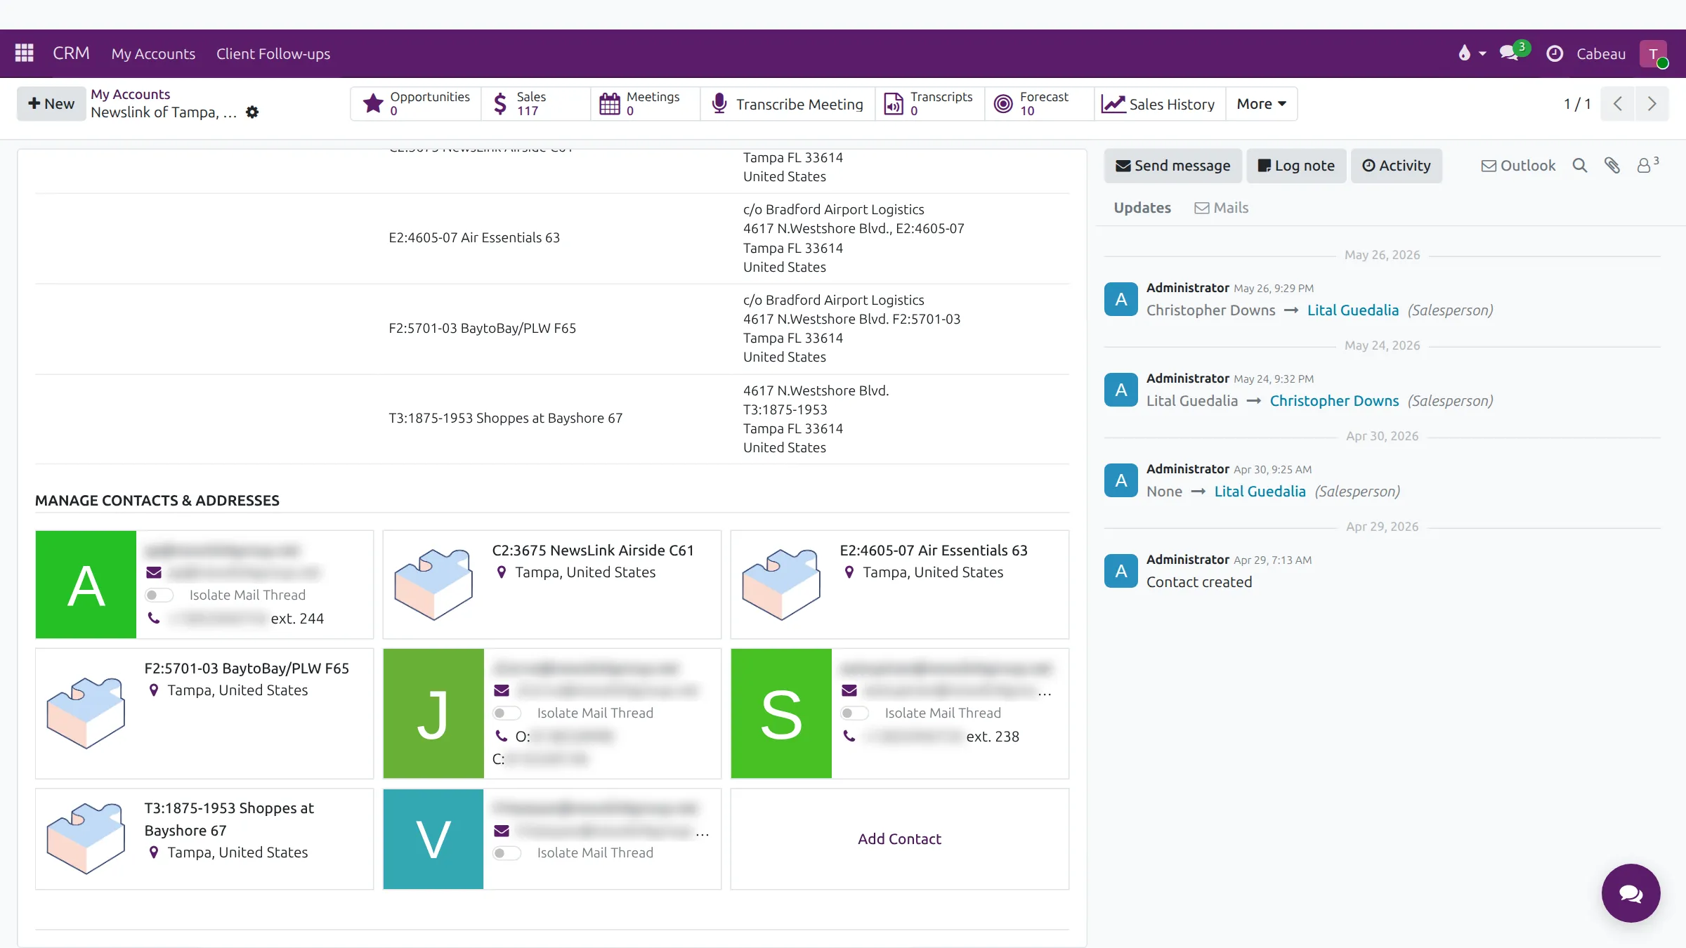Create a New record
1686x948 pixels.
tap(51, 104)
